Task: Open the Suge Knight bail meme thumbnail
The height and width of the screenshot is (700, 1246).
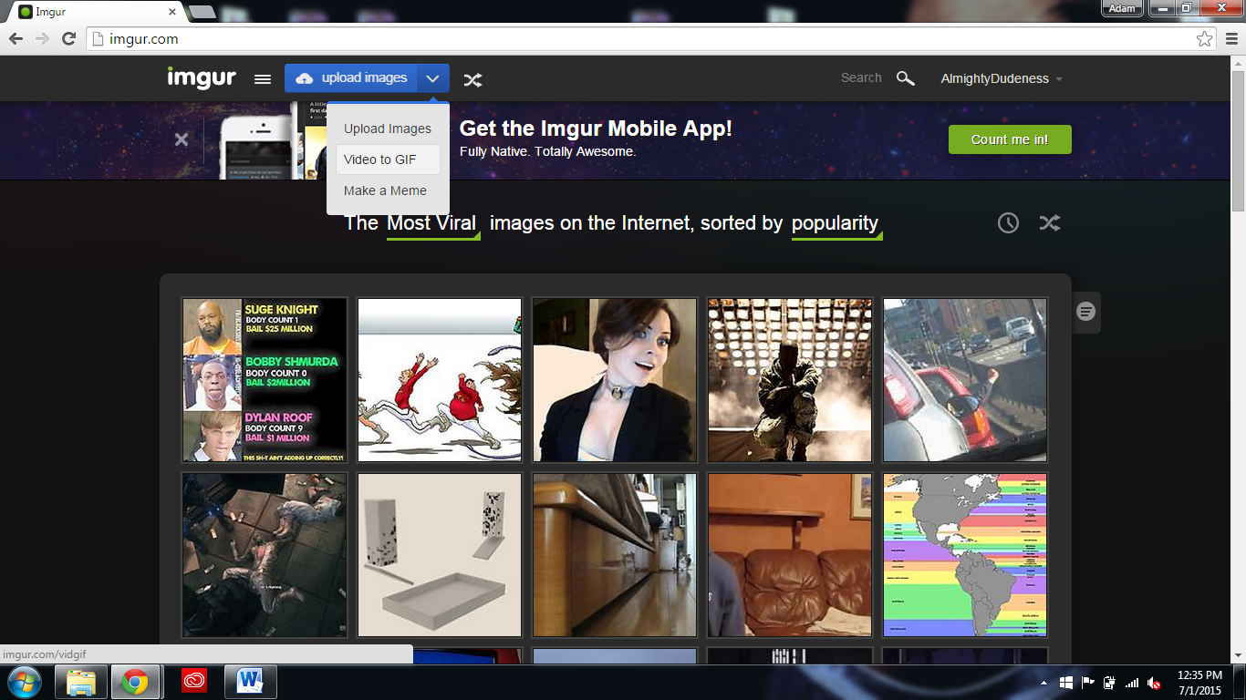Action: 265,380
